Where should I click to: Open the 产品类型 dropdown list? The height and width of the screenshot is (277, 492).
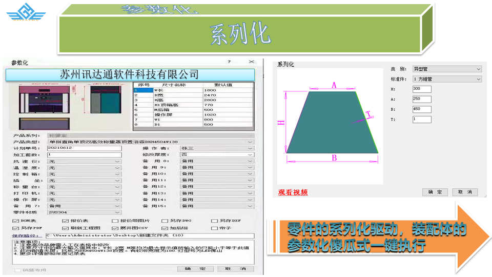(151, 142)
